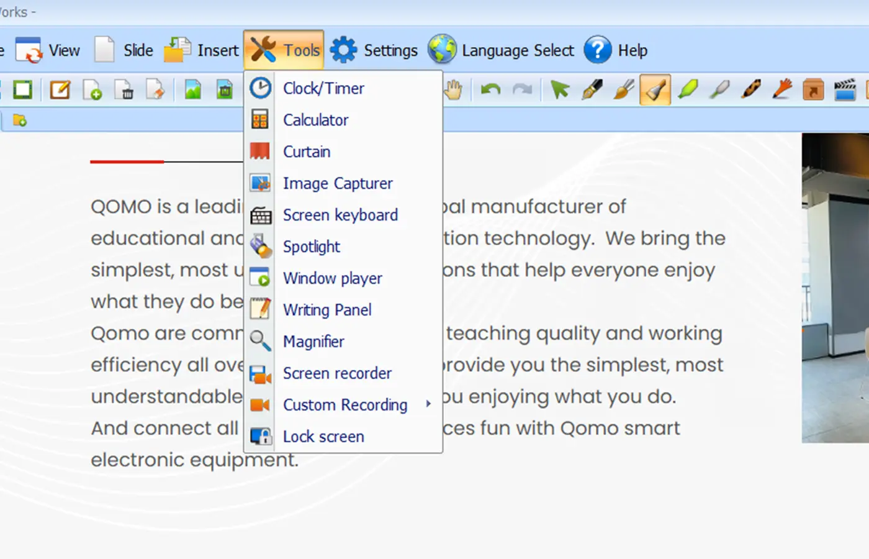This screenshot has width=869, height=559.
Task: Select Writing Panel menu entry
Action: (343, 310)
